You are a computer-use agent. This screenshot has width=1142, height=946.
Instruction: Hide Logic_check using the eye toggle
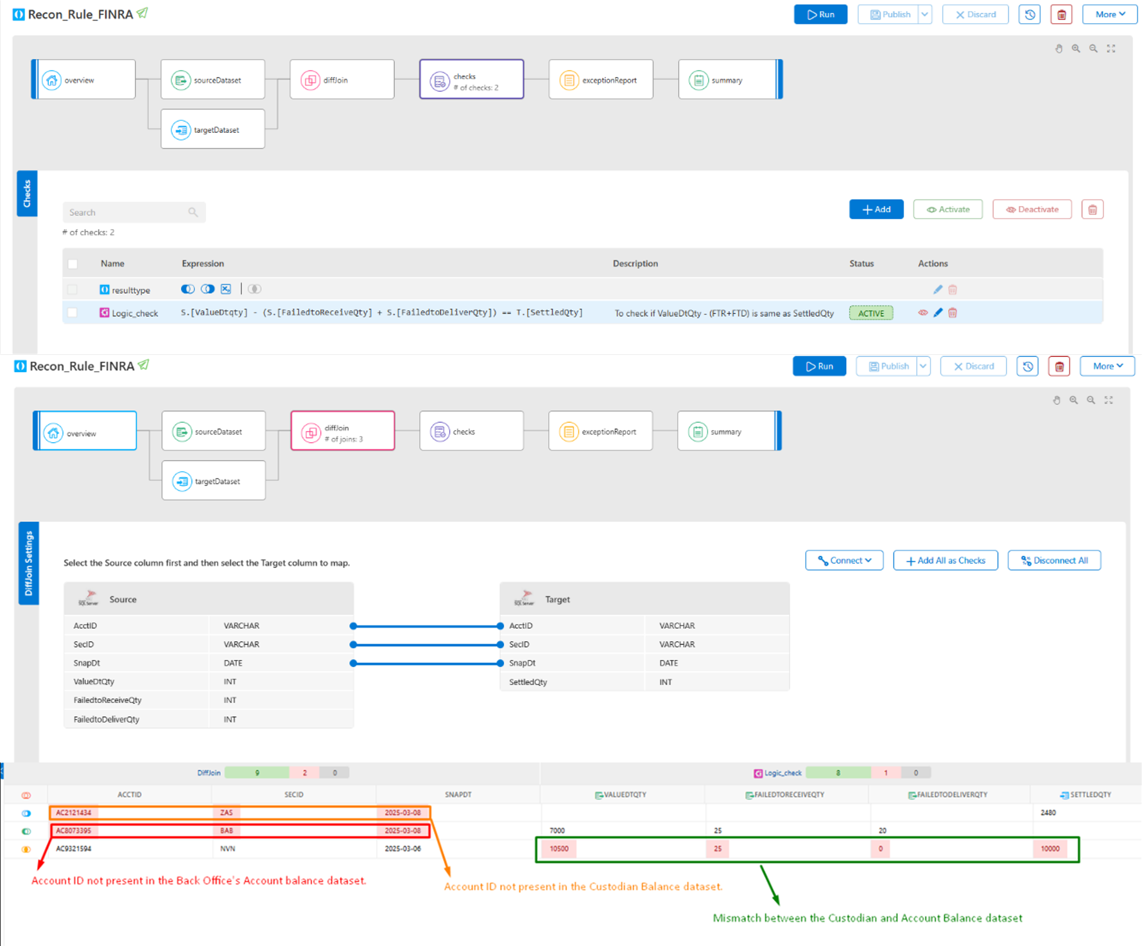coord(922,313)
